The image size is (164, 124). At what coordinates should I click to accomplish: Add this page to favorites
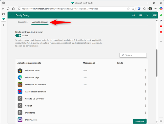coord(133,9)
